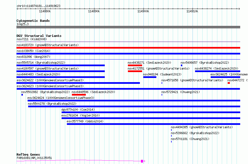Click the RefSeq Genes track title
The width and height of the screenshot is (248, 164).
click(28, 155)
